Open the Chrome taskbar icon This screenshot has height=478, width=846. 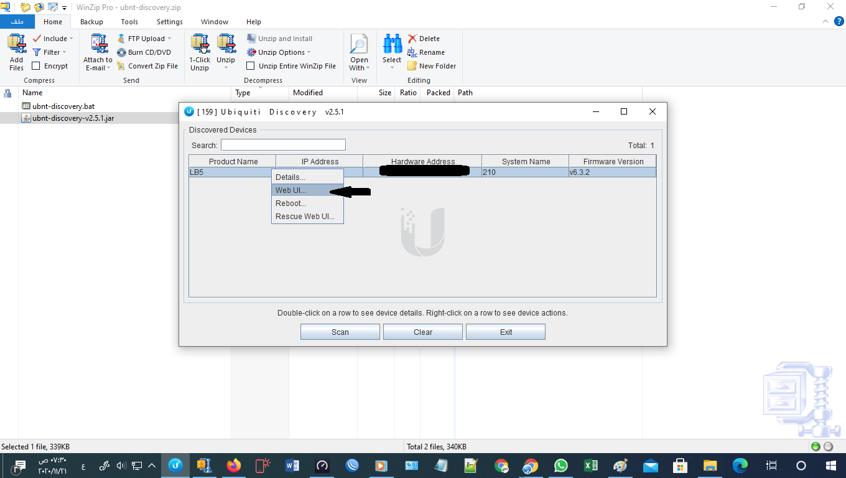click(501, 465)
